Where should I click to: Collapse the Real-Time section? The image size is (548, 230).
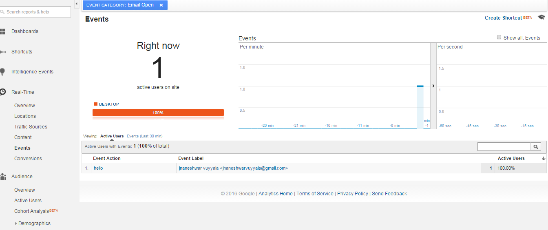[x=23, y=92]
